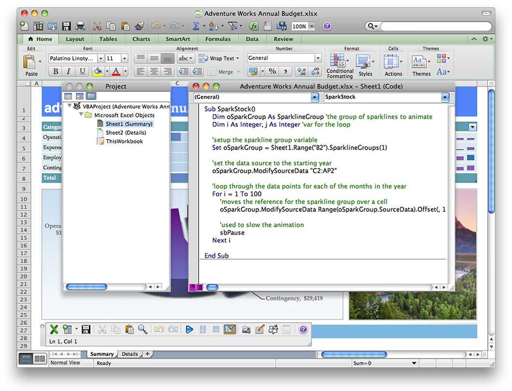
Task: Switch to the Formulas ribbon tab
Action: [x=218, y=39]
